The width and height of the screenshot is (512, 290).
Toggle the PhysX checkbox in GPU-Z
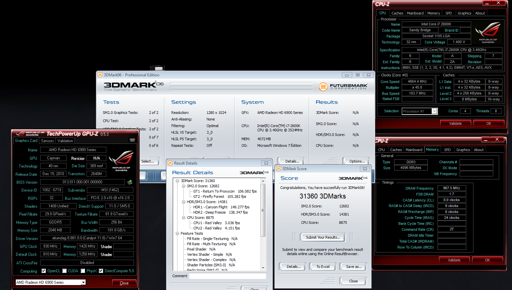83,271
